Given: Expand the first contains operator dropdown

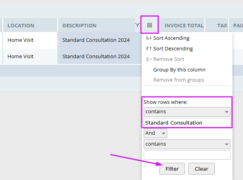Looking at the screenshot, I should (187, 112).
